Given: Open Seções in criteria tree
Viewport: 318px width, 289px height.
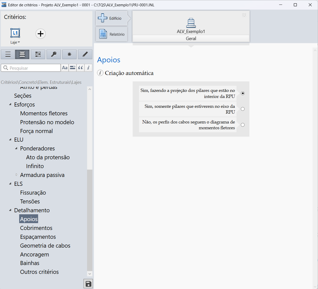Looking at the screenshot, I should pyautogui.click(x=23, y=96).
